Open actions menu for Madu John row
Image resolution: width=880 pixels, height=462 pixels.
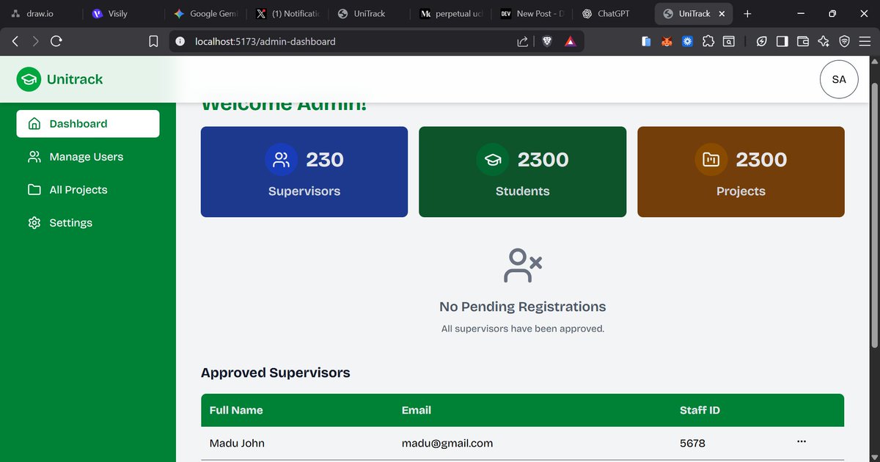[x=802, y=441]
